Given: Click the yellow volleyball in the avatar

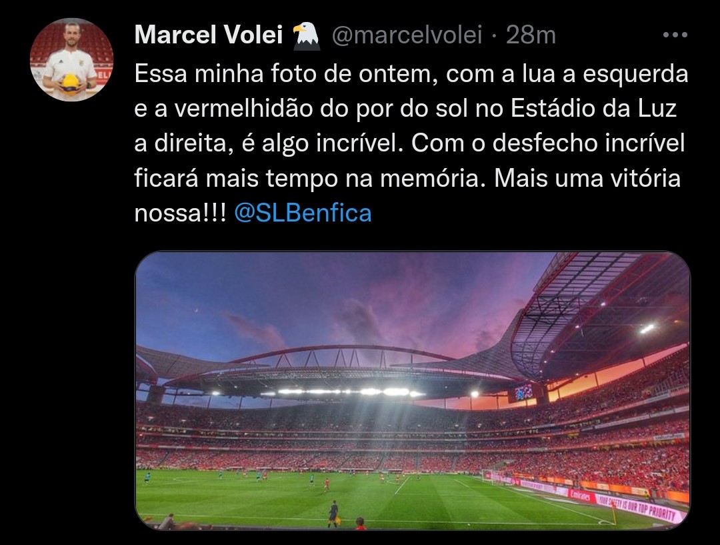Looking at the screenshot, I should pos(70,83).
